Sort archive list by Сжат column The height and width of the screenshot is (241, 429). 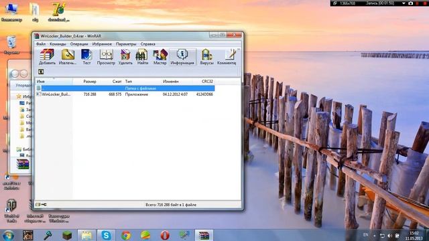click(x=110, y=82)
